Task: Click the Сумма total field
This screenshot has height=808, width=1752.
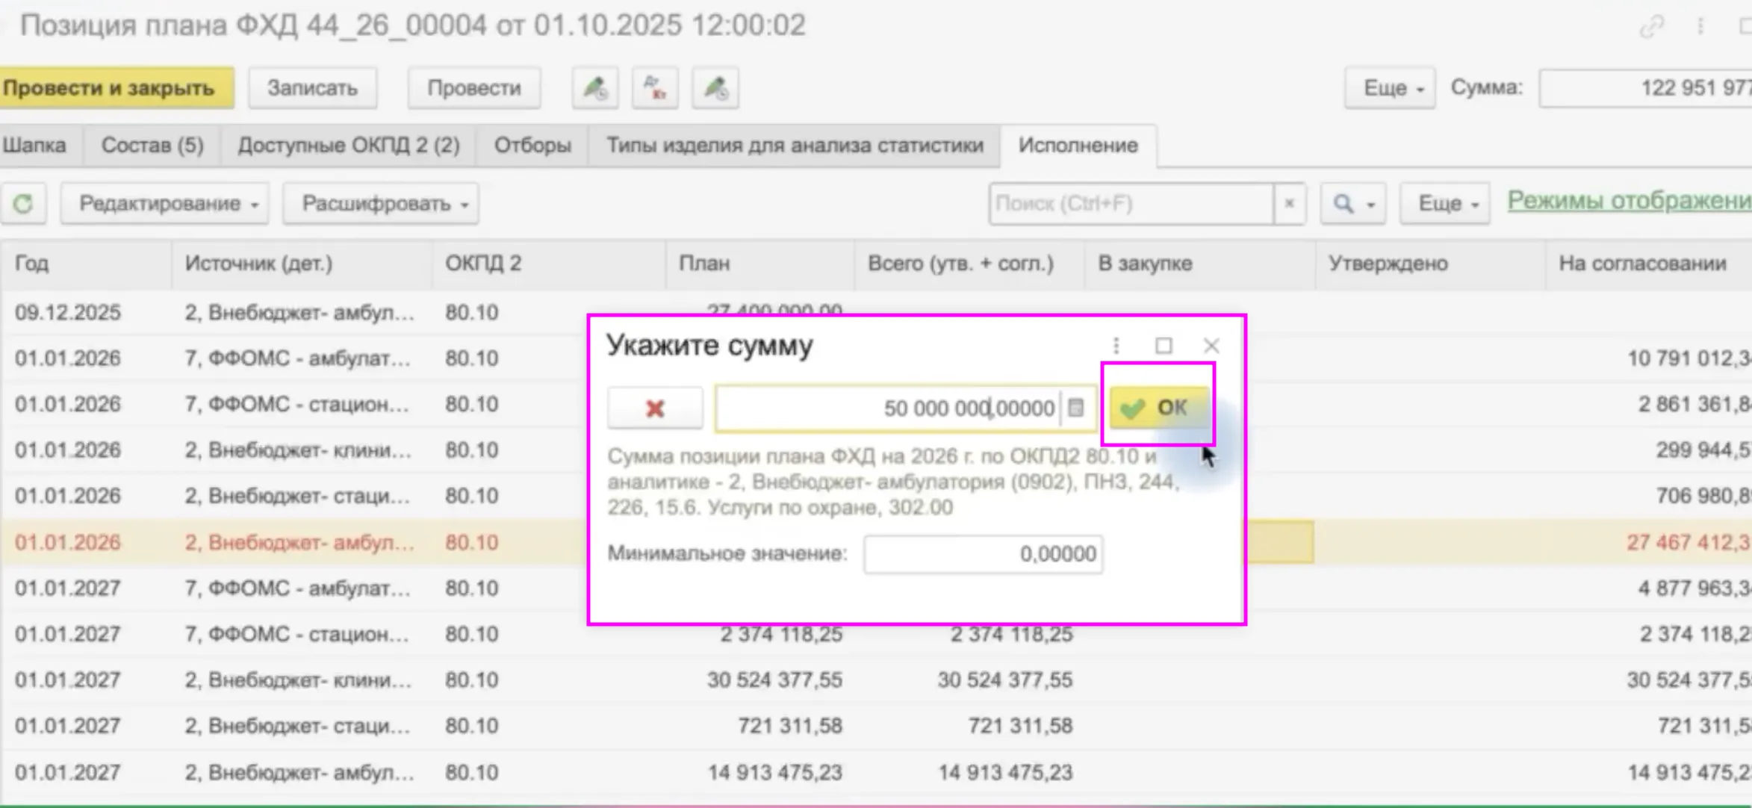Action: tap(1645, 88)
